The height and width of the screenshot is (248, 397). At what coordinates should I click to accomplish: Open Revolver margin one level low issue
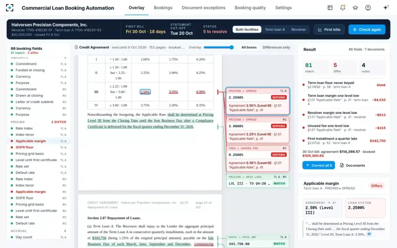click(344, 115)
